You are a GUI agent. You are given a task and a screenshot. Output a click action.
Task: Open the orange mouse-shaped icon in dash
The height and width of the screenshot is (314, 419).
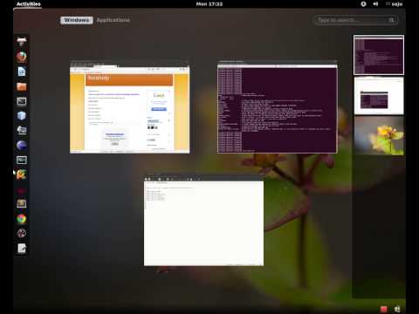(22, 174)
